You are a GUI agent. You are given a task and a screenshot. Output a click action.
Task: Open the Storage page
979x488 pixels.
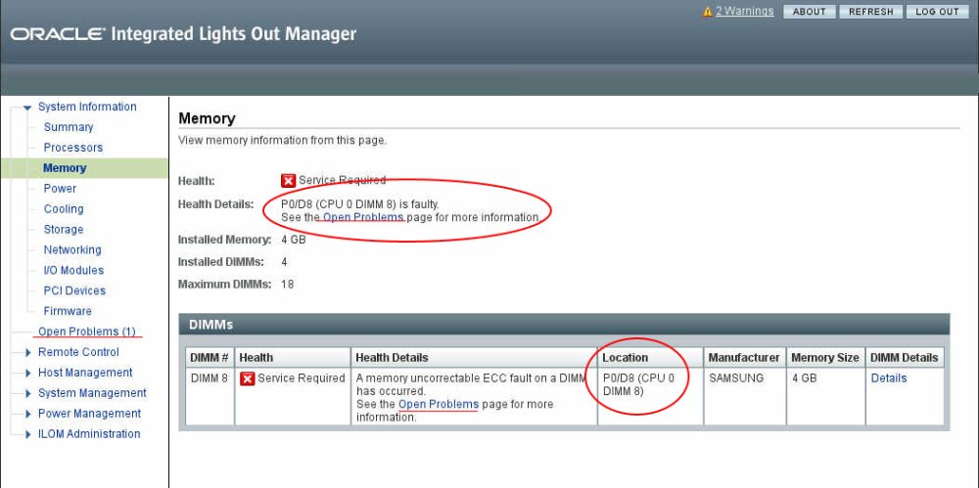pos(63,230)
